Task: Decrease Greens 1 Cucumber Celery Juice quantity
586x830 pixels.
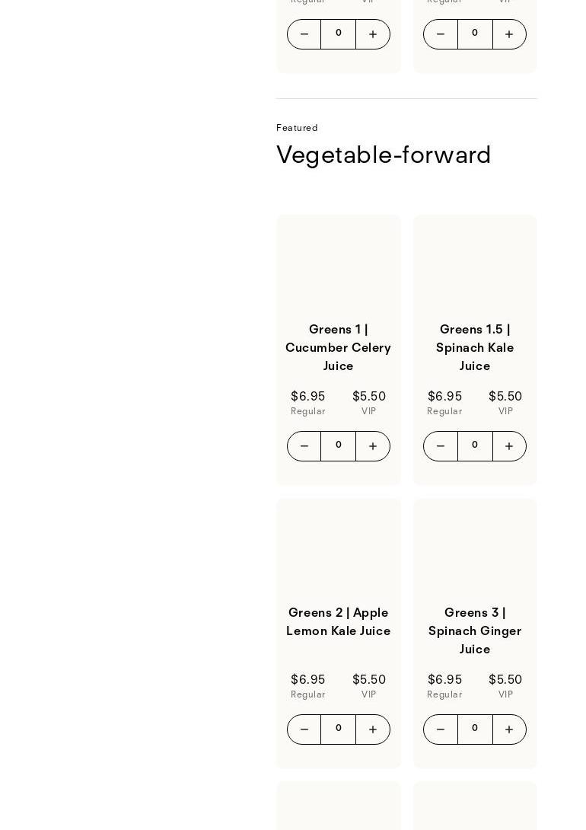Action: tap(304, 446)
